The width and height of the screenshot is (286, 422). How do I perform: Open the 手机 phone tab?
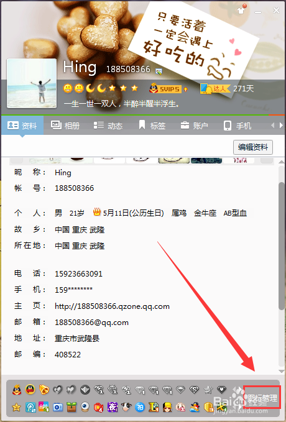click(x=238, y=126)
